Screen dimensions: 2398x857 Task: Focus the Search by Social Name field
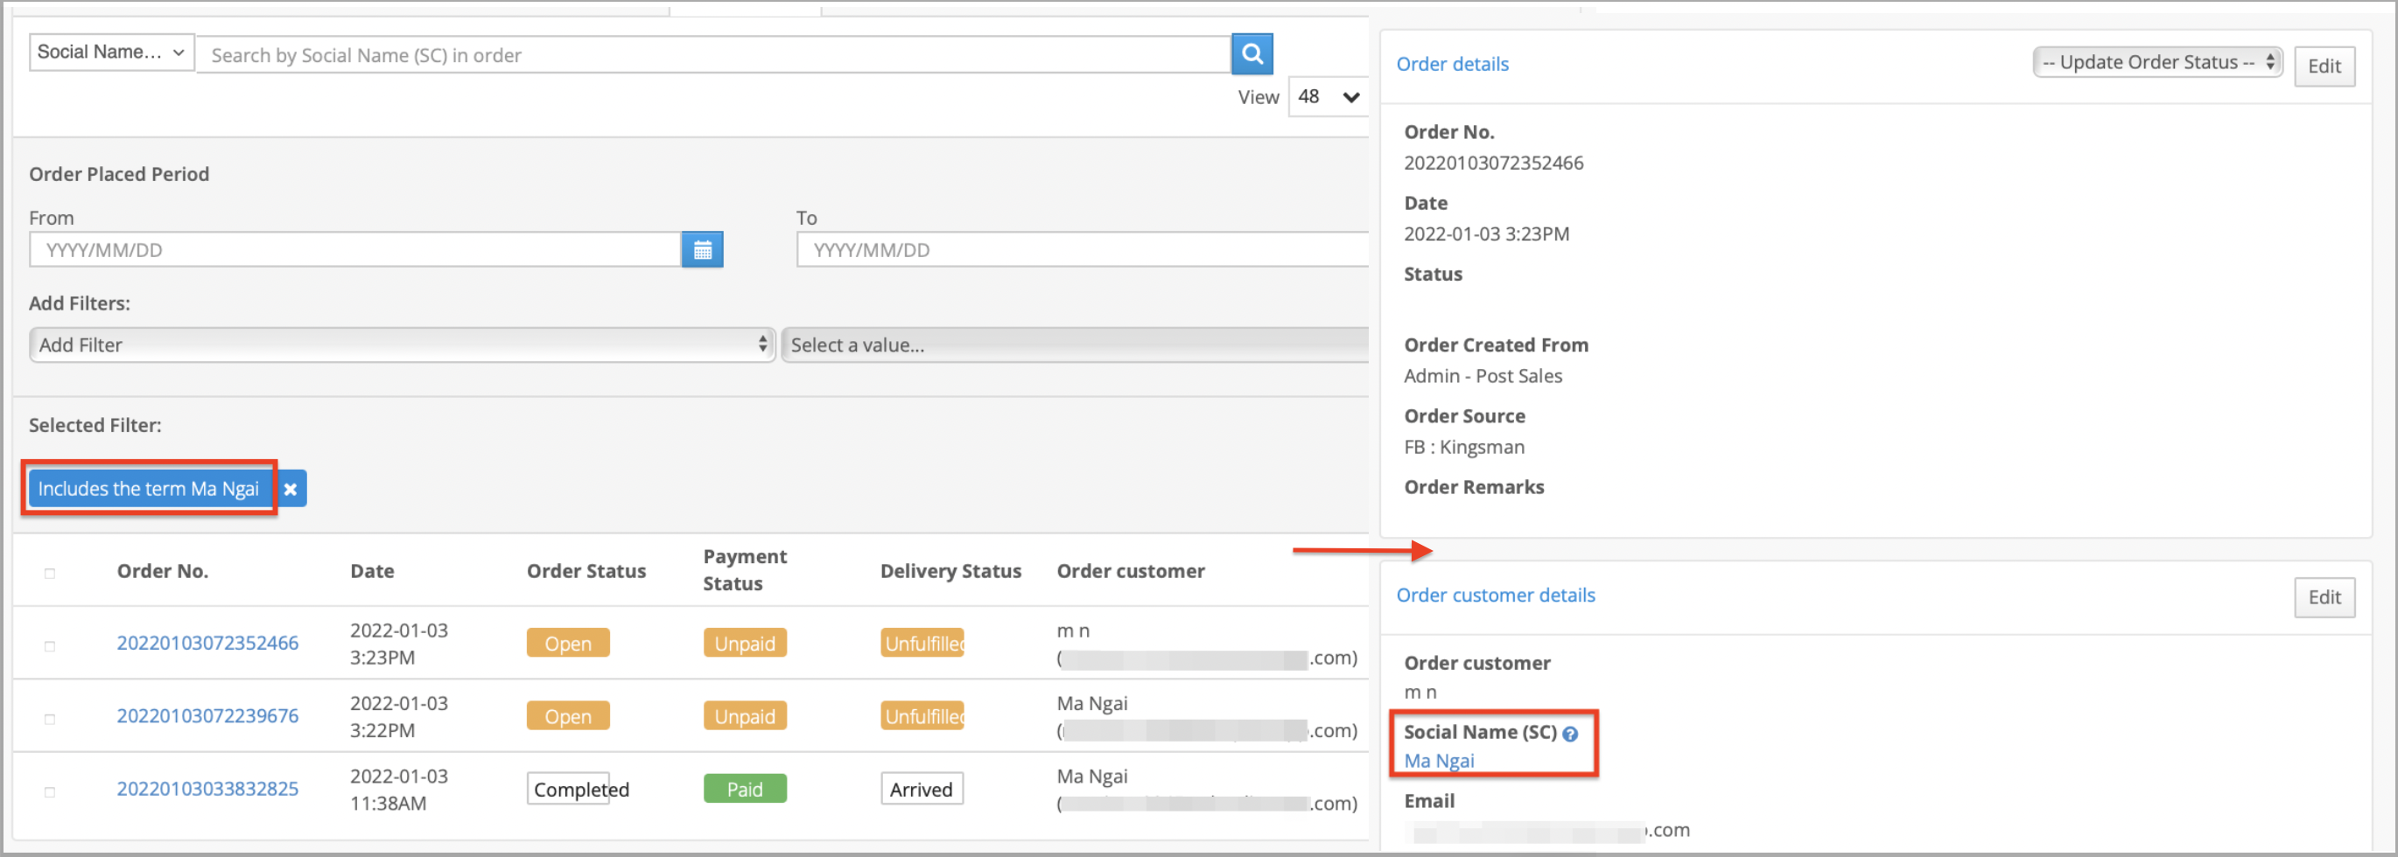[714, 55]
